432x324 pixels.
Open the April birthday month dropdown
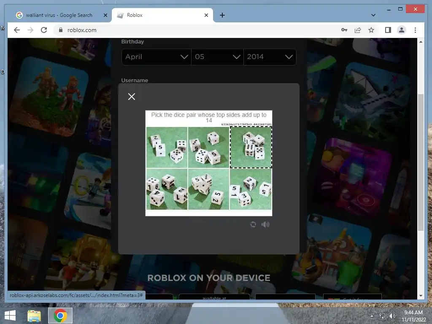pos(156,57)
